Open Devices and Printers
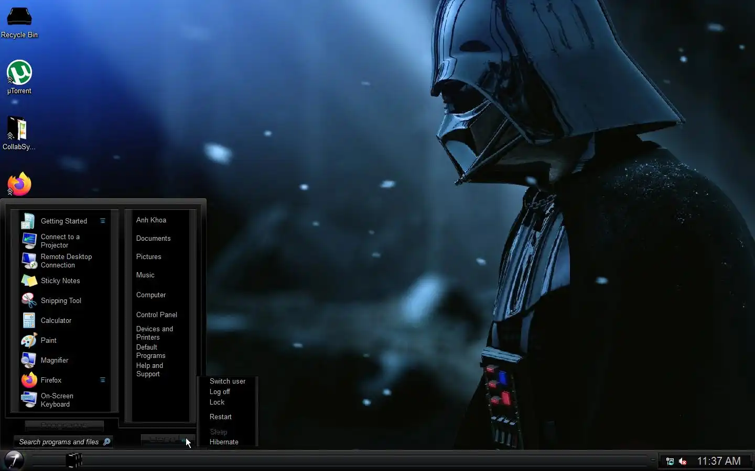 155,333
